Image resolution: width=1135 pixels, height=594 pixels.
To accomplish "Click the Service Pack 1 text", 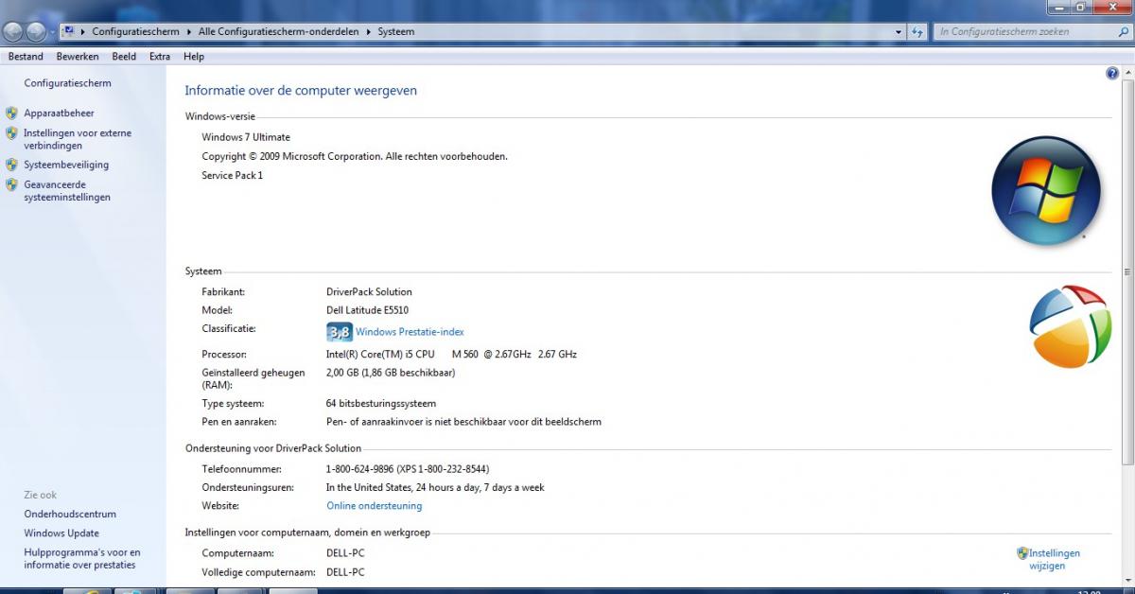I will point(232,175).
